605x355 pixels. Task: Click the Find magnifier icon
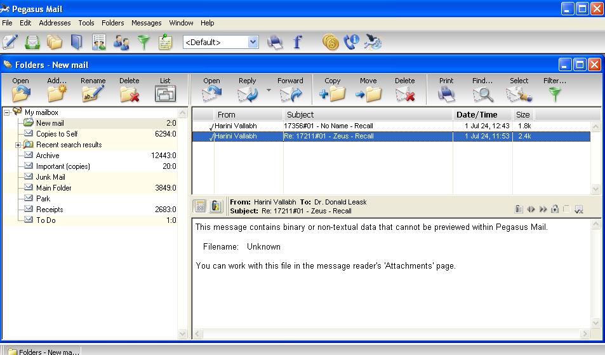point(482,95)
